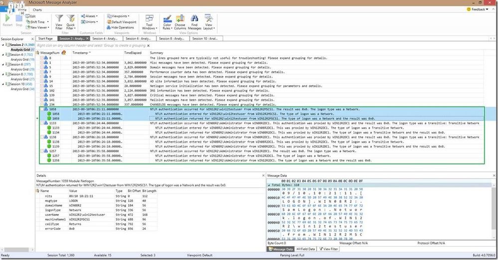Viewport: 498px width, 260px height.
Task: Click Hide Operations in the ribbon
Action: pos(120,27)
